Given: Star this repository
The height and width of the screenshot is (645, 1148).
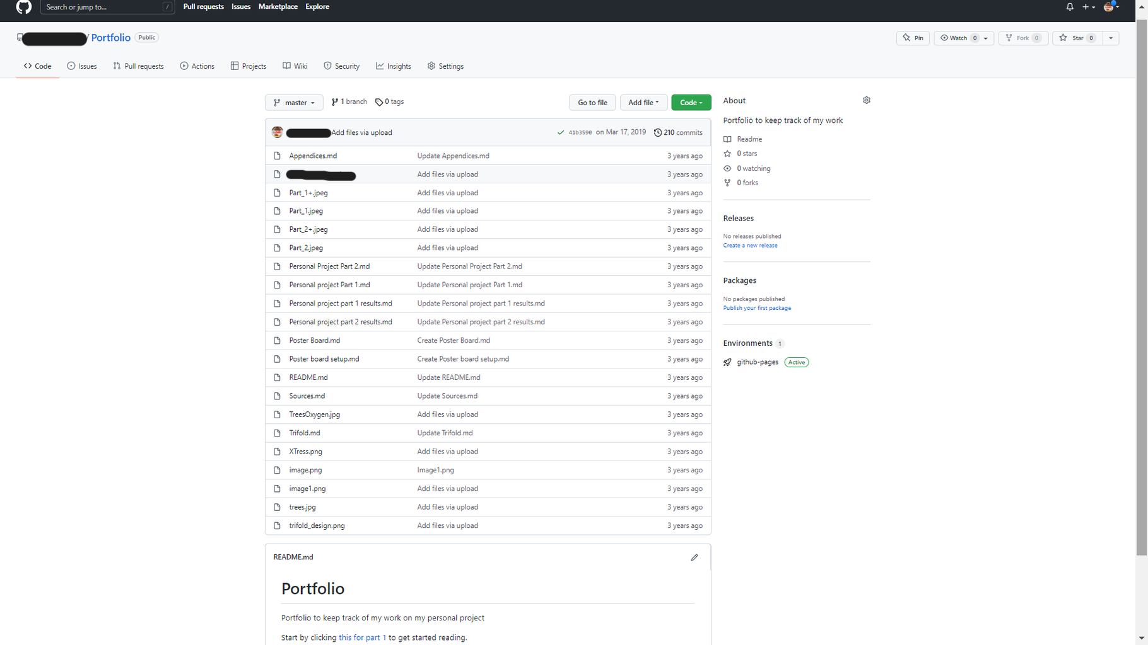Looking at the screenshot, I should point(1076,38).
